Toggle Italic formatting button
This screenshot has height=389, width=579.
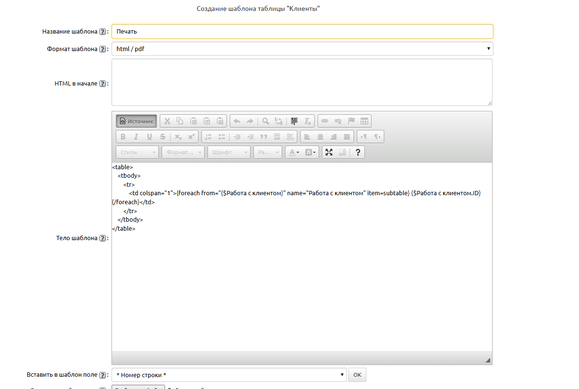coord(136,137)
